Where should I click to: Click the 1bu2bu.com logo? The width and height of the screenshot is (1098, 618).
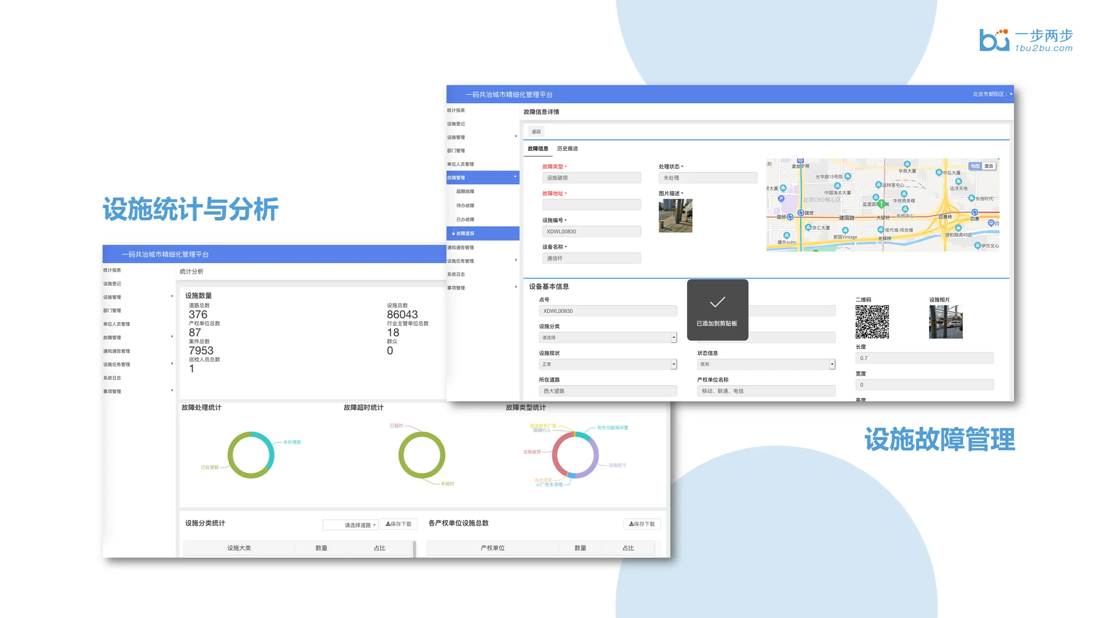pyautogui.click(x=1026, y=40)
